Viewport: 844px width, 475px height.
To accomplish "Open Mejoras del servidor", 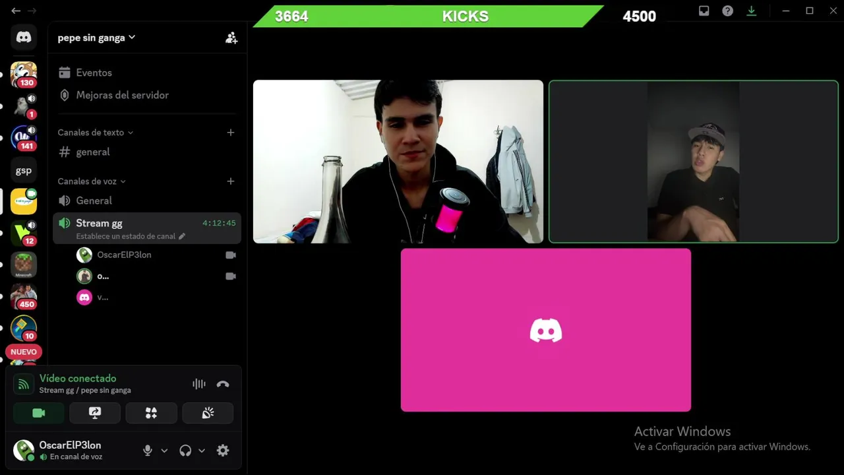I will (146, 95).
